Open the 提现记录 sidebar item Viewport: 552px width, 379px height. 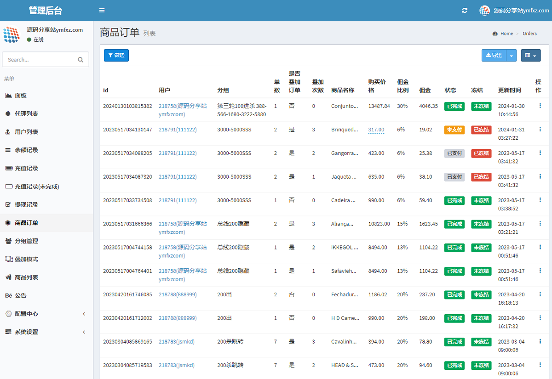[26, 205]
